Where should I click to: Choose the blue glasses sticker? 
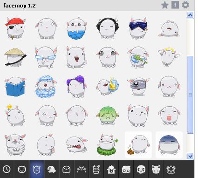coord(46,57)
